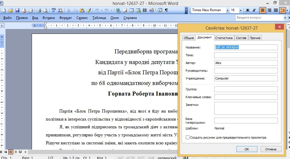
Task: Create a new blank document
Action: point(4,10)
